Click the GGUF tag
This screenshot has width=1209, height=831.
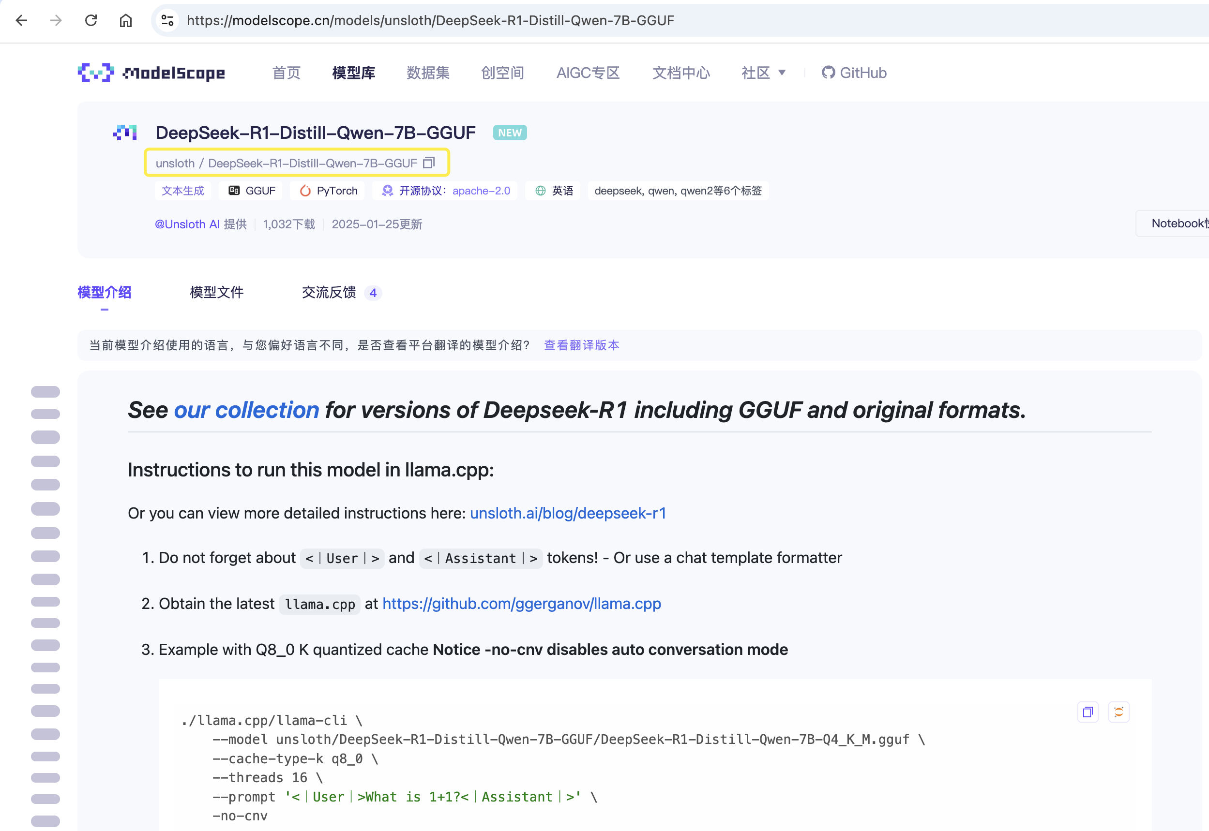pyautogui.click(x=252, y=191)
